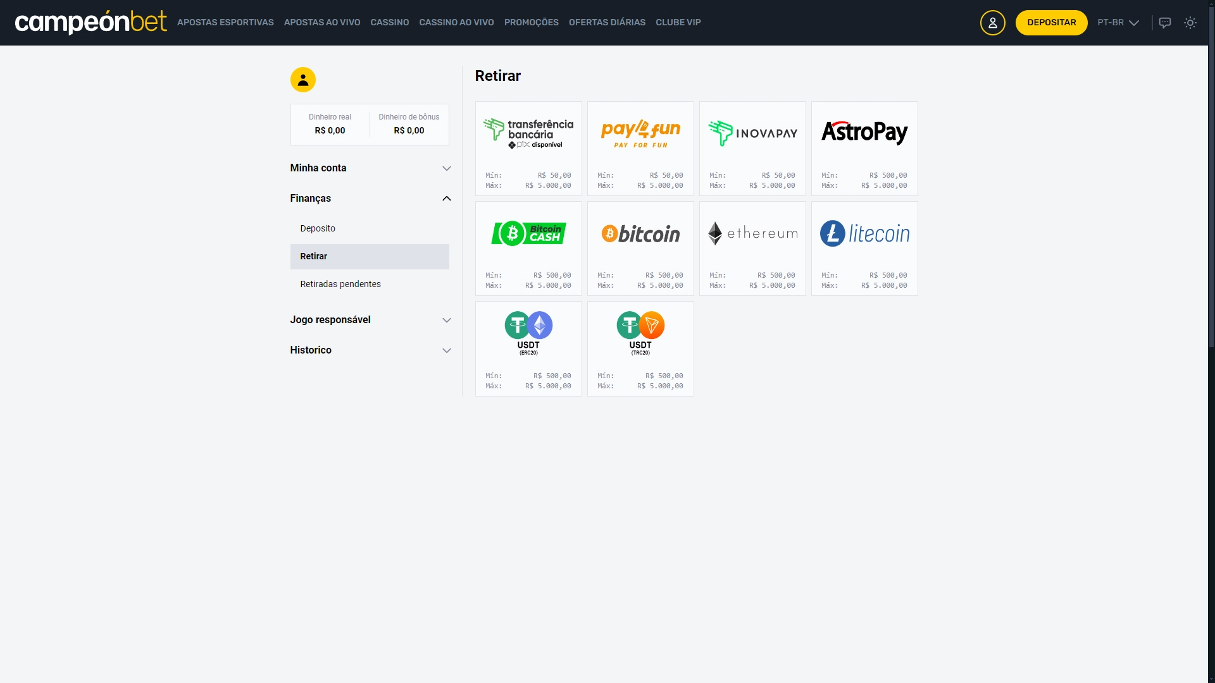Click the Dinheiro real balance R$ 0,00

click(330, 131)
